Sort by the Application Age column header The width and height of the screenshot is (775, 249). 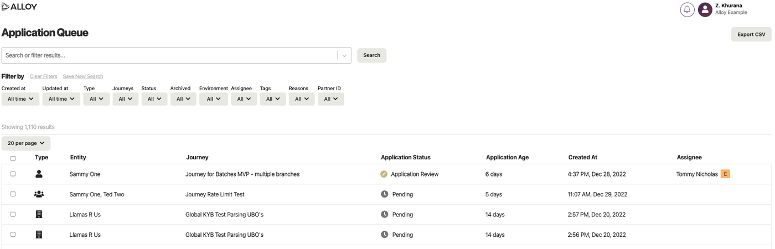click(x=507, y=158)
